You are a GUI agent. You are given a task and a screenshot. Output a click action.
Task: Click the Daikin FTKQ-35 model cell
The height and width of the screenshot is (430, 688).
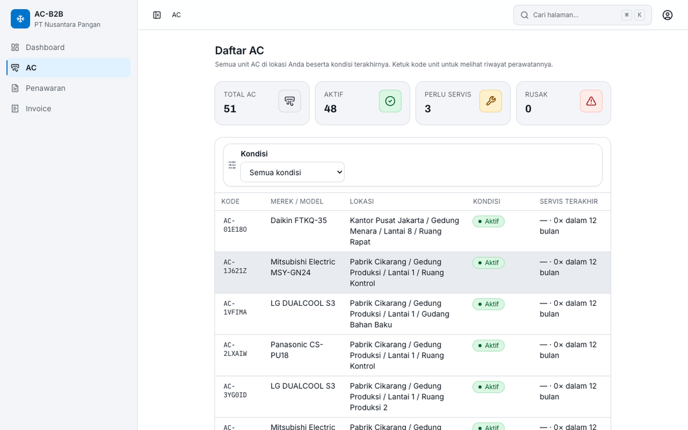tap(299, 221)
